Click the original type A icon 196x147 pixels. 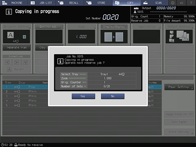[10, 35]
